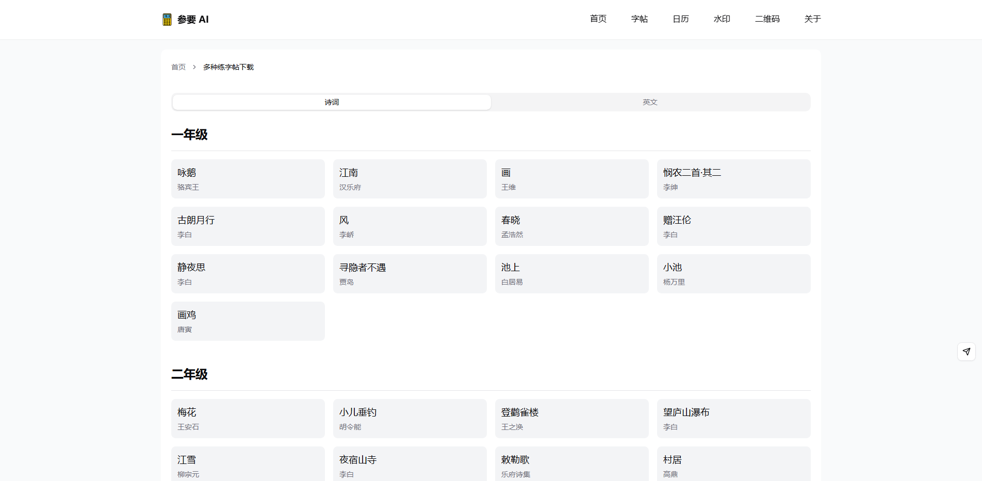982x481 pixels.
Task: Select the 诗词 tab
Action: 331,102
